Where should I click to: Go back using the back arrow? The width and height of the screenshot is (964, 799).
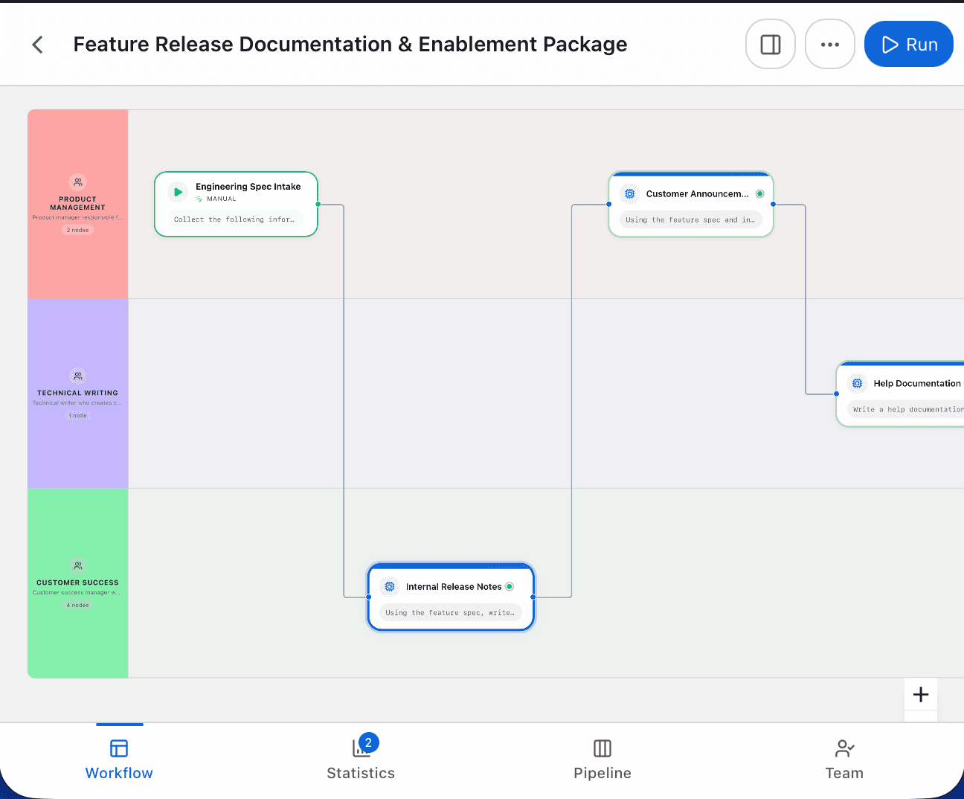pos(37,44)
